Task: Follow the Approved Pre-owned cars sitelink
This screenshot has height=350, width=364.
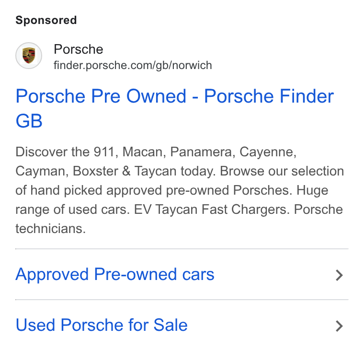Action: [x=115, y=274]
